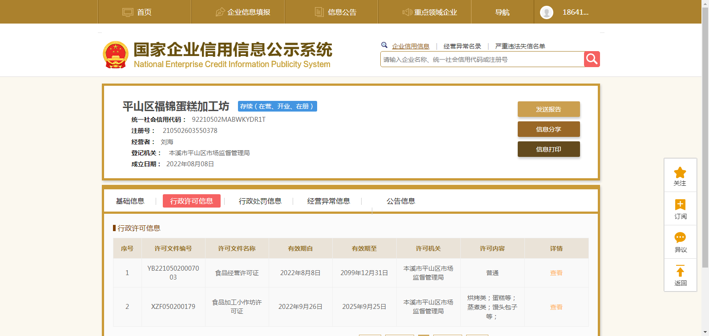Click the 订阅 bookmark-plus icon
Screen dimensions: 709x336
click(x=680, y=204)
